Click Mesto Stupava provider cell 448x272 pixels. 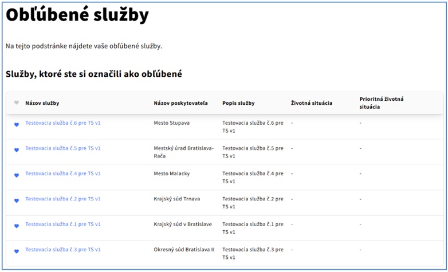click(171, 123)
